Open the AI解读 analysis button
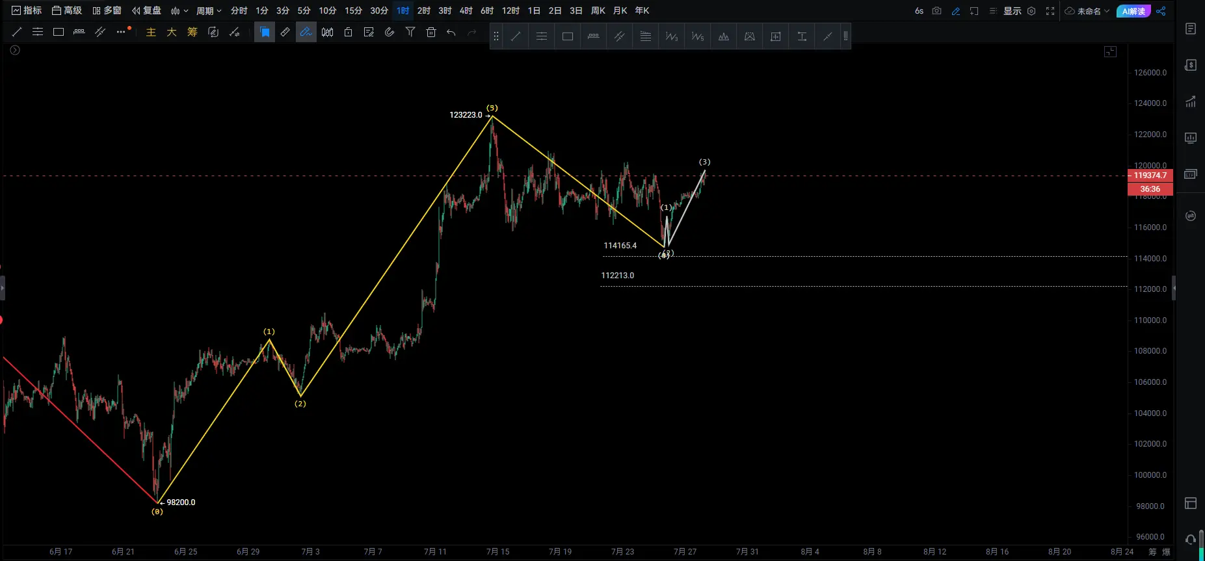Viewport: 1205px width, 561px height. pos(1133,11)
